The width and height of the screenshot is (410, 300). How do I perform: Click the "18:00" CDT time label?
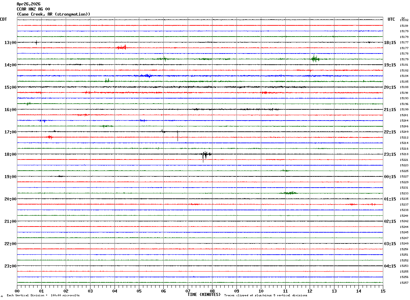click(x=11, y=154)
